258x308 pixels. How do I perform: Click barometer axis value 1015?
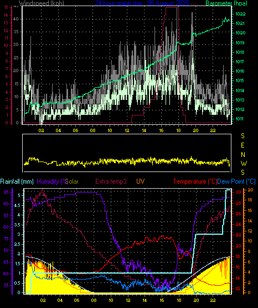[240, 80]
